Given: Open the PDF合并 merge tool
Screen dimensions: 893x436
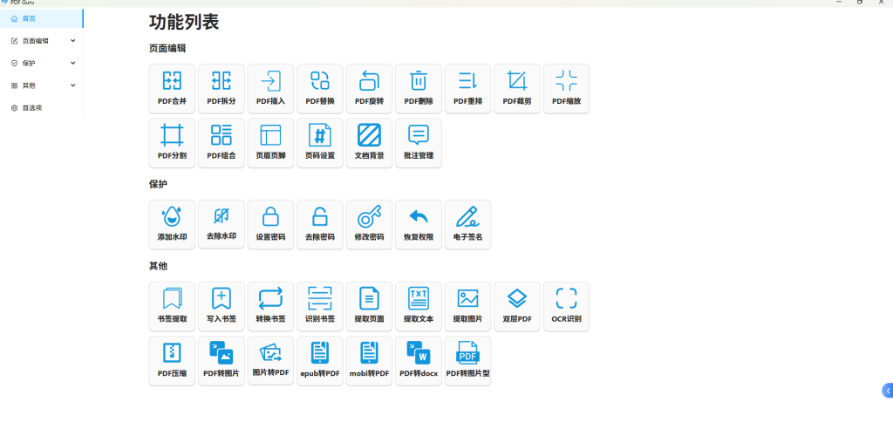Looking at the screenshot, I should (x=172, y=87).
